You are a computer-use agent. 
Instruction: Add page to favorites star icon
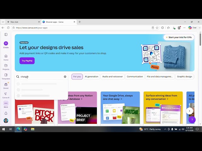[x=157, y=28]
